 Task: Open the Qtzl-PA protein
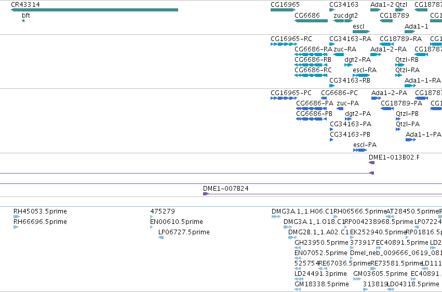click(x=408, y=124)
